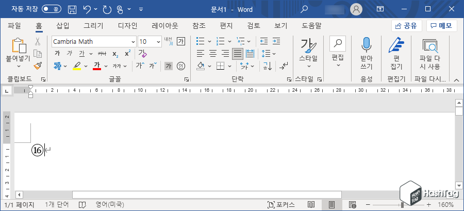
Task: Open the Editor pen icon
Action: [396, 45]
